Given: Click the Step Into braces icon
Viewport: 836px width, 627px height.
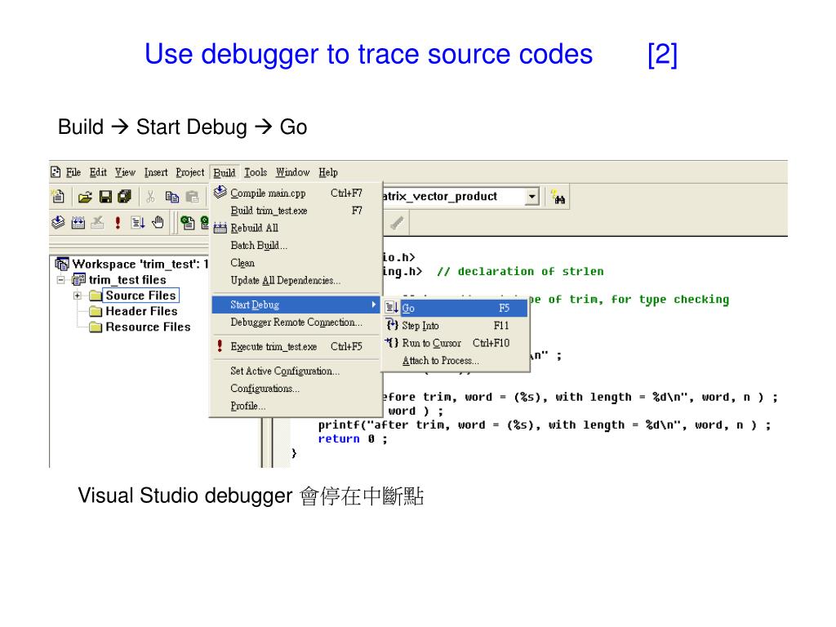Looking at the screenshot, I should [392, 325].
